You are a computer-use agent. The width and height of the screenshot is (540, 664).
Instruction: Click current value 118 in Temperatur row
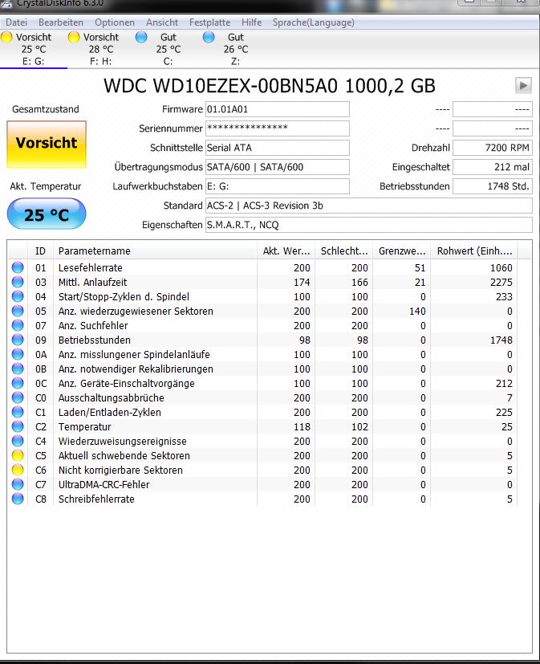(x=302, y=427)
